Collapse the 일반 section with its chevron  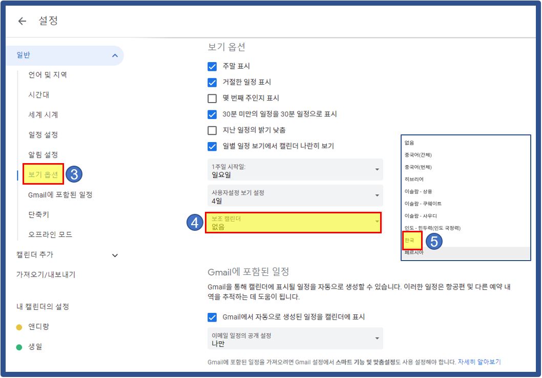[x=115, y=55]
